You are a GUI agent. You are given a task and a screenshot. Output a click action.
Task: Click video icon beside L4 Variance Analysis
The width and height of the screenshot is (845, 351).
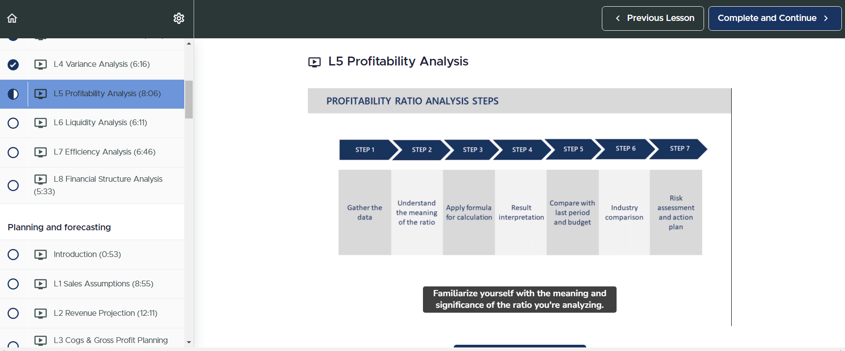tap(41, 65)
